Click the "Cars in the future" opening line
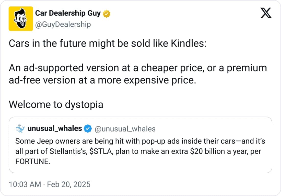 [107, 43]
